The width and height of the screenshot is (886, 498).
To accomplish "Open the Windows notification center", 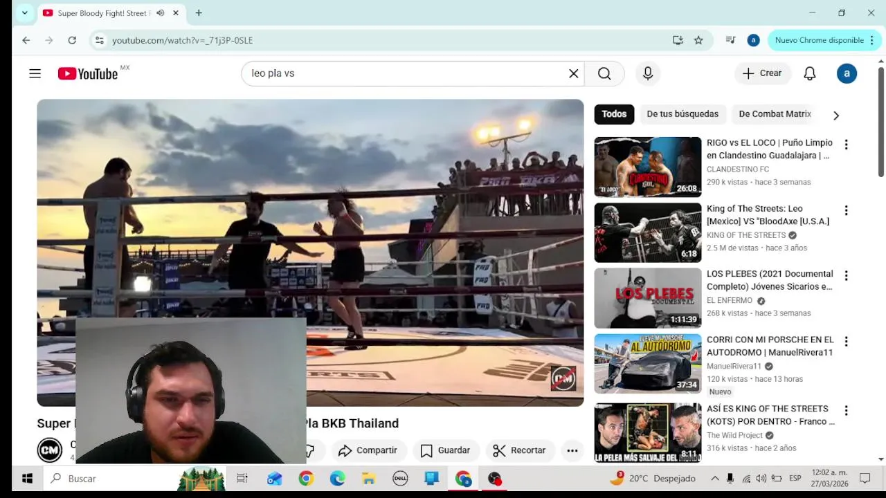I will 865,479.
